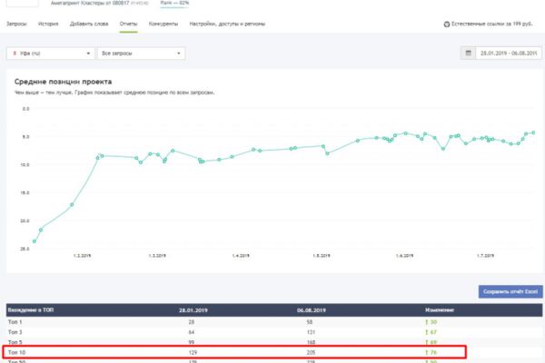Click the Топ 10 value 205
Image resolution: width=545 pixels, height=363 pixels.
point(311,352)
